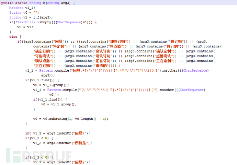Click the line 'v0 = v0.substring(1, v0.length() - 1);'

[x=71, y=119]
